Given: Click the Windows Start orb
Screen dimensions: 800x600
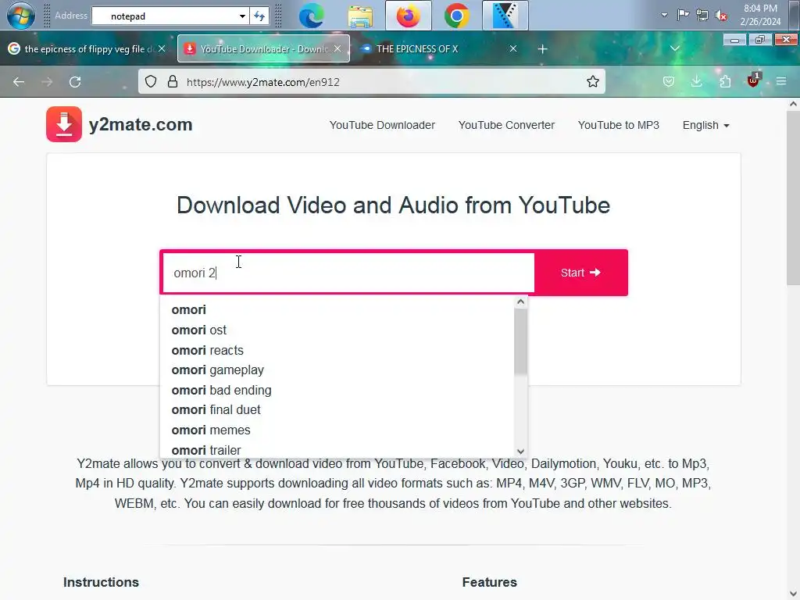Looking at the screenshot, I should 20,16.
